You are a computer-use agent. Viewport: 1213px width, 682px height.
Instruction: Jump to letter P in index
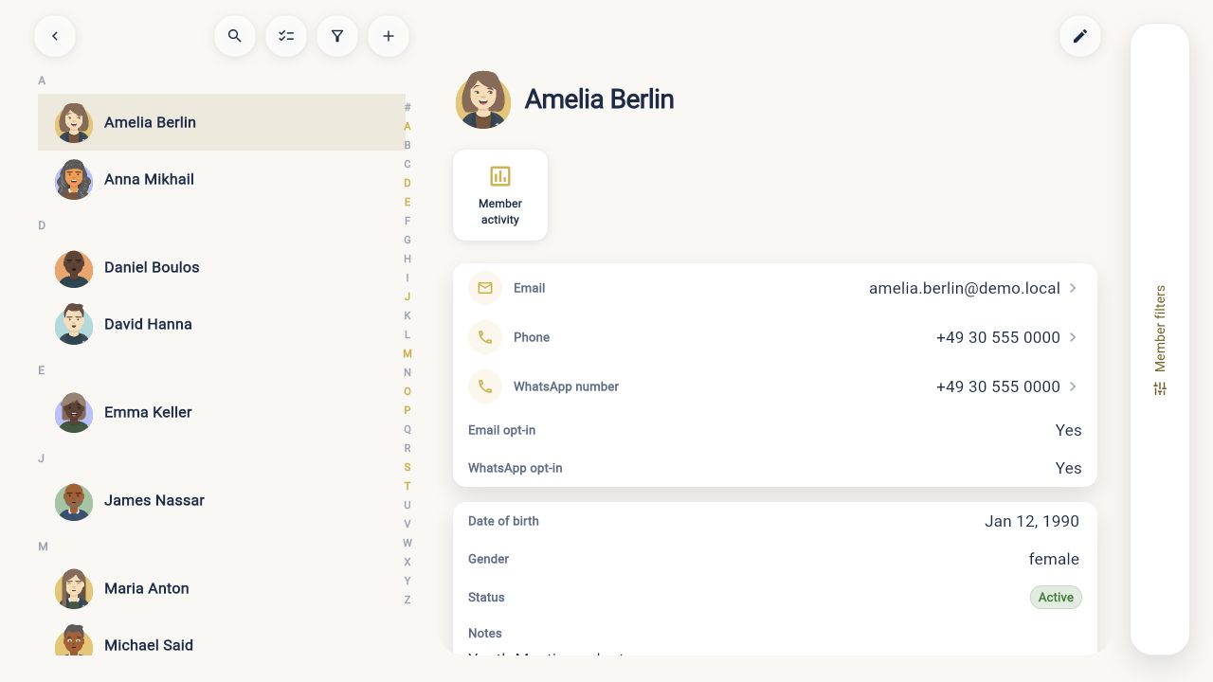[407, 410]
